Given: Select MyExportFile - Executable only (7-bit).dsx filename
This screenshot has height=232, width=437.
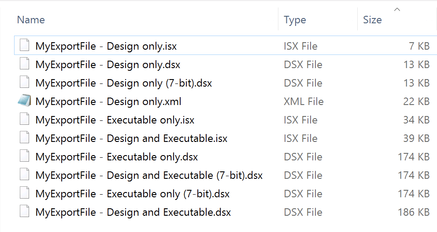Looking at the screenshot, I should (133, 194).
